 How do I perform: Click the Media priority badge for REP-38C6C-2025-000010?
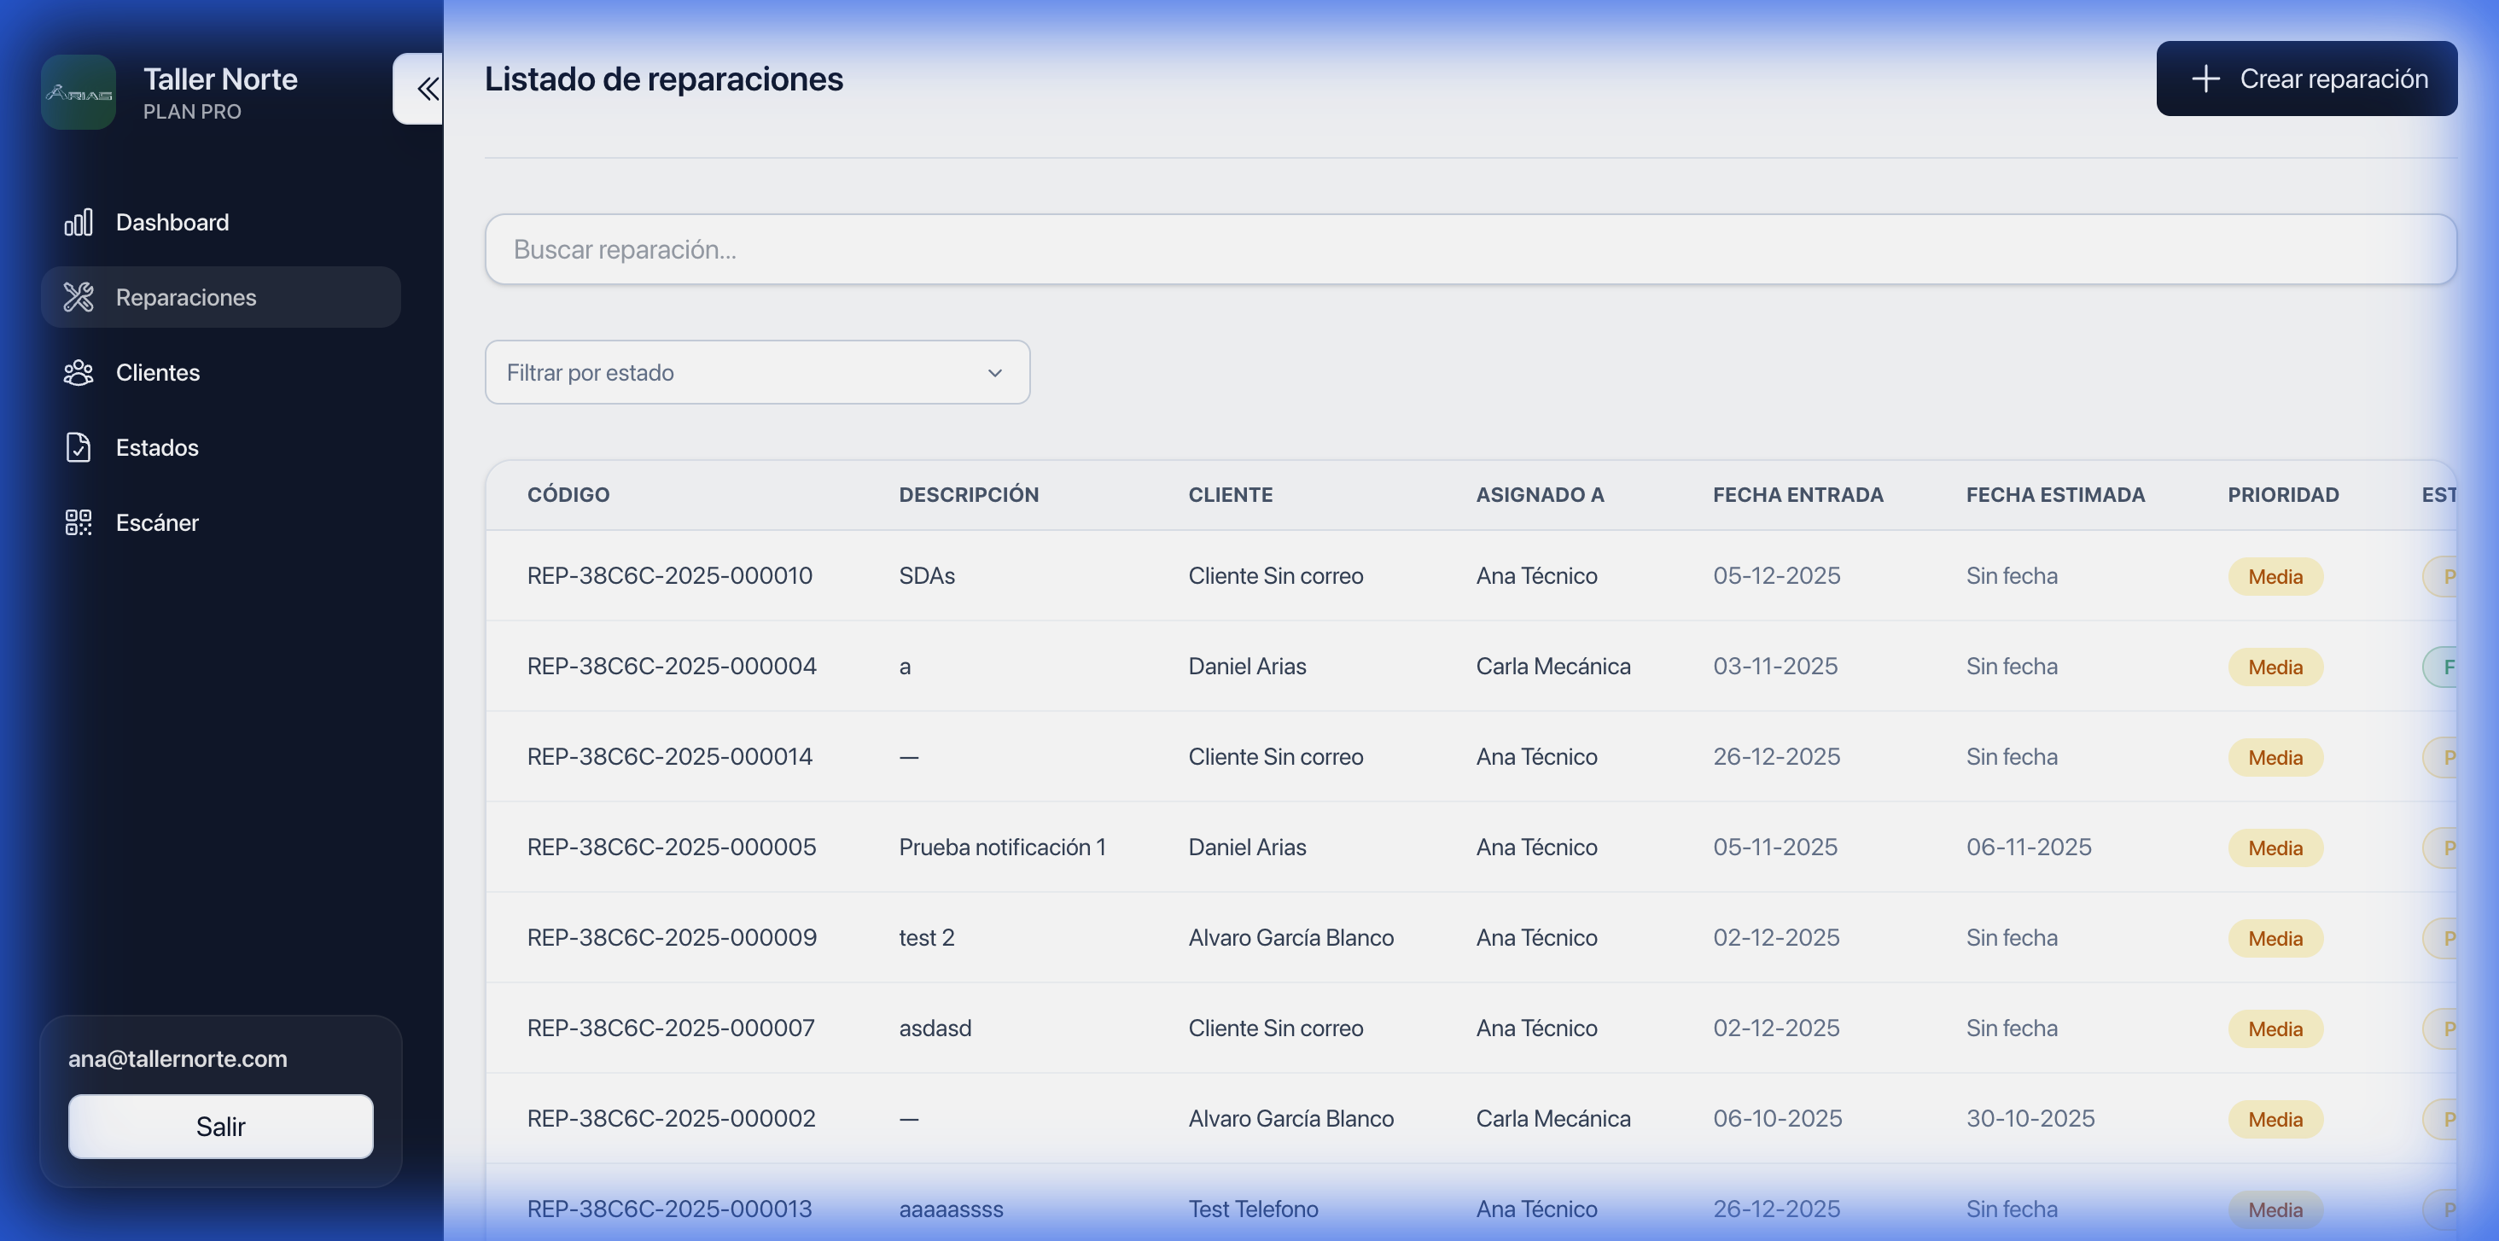point(2275,576)
